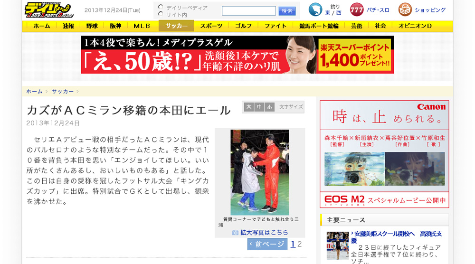
Task: Select the サイト内 radio button
Action: [x=161, y=14]
